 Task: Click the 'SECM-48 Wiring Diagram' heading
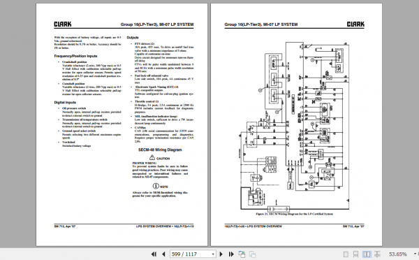tap(160, 150)
